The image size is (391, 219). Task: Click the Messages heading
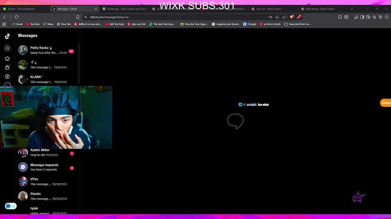coord(28,36)
